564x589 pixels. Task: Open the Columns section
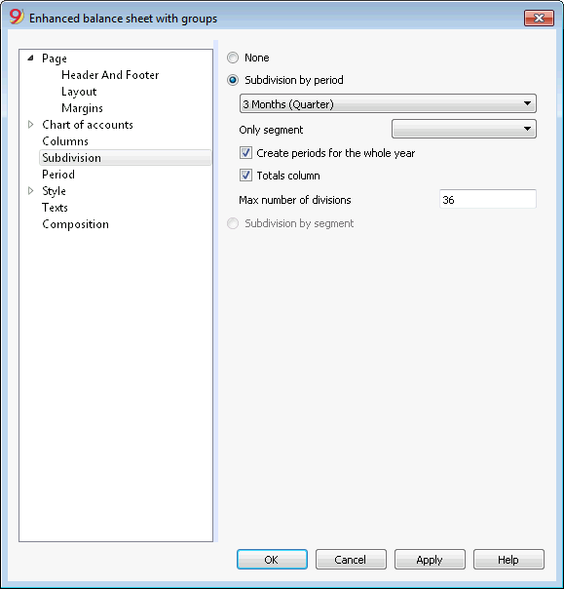coord(65,141)
